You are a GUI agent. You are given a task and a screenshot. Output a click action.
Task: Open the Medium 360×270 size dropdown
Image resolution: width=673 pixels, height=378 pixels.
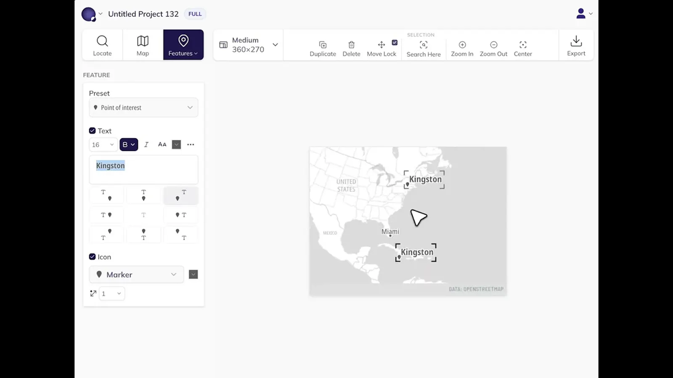pos(249,45)
